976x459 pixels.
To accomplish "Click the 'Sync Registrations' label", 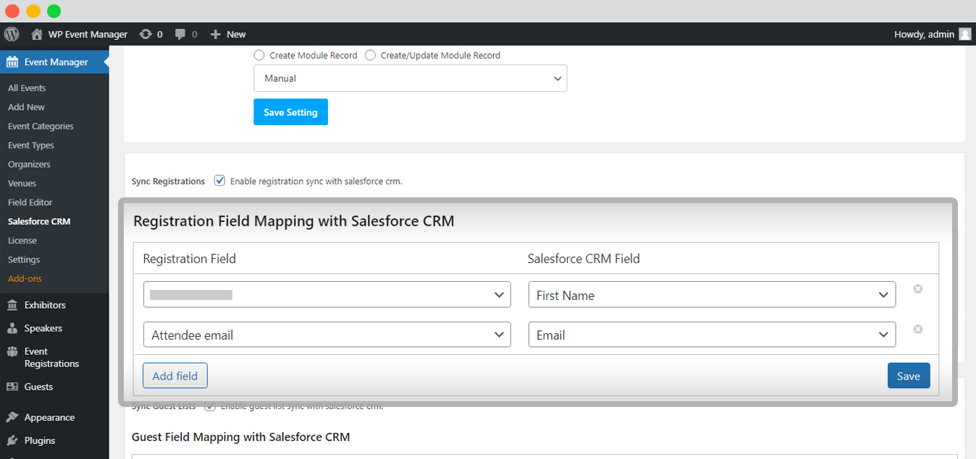I will pos(168,181).
